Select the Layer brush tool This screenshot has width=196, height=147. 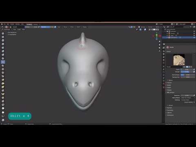(x=3, y=51)
